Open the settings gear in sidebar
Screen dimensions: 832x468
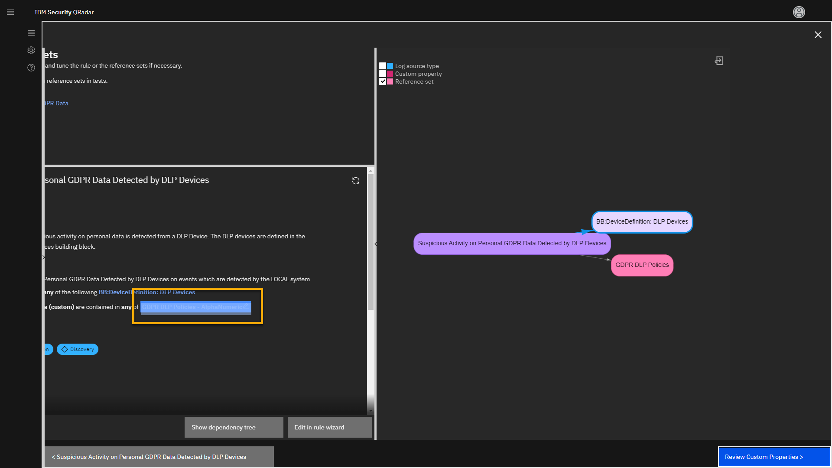pyautogui.click(x=31, y=50)
